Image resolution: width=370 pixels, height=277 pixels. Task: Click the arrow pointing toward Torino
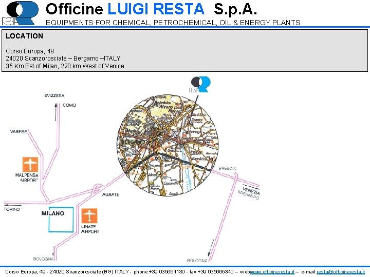coord(13,205)
